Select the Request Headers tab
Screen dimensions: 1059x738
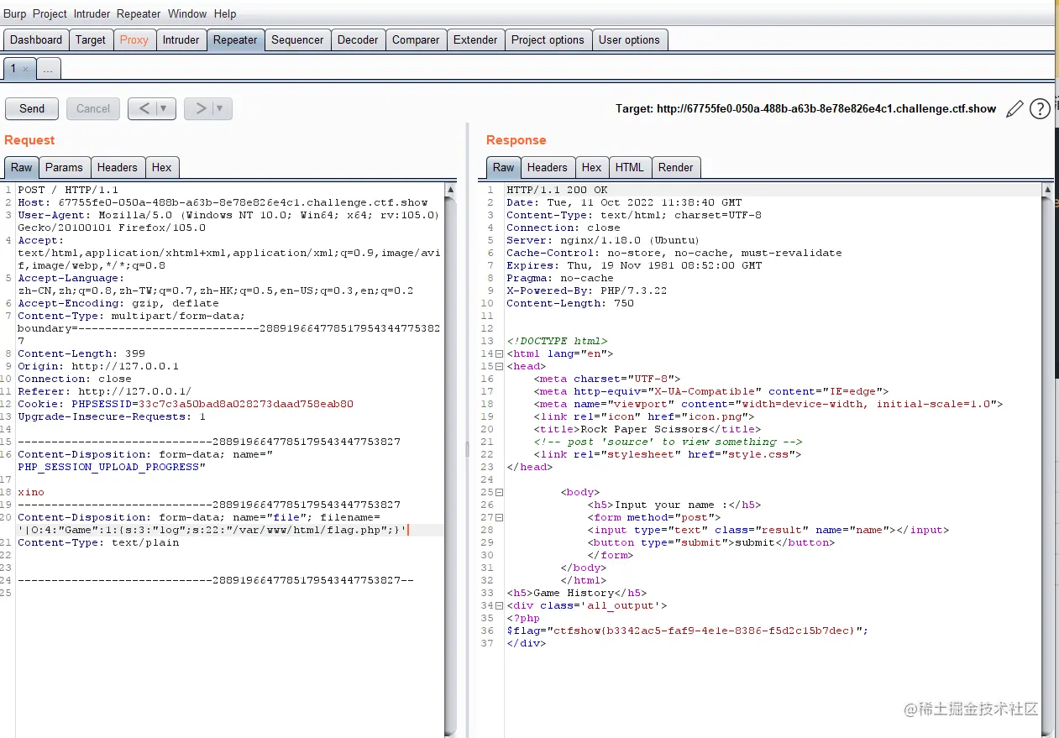(x=118, y=168)
